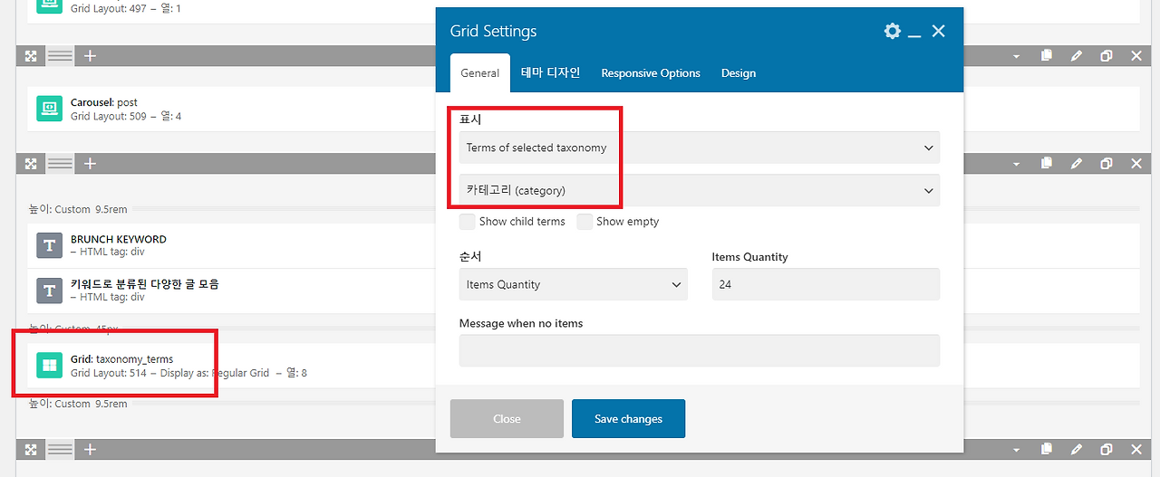Viewport: 1160px width, 477px height.
Task: Open the Terms of selected taxonomy dropdown
Action: click(699, 148)
